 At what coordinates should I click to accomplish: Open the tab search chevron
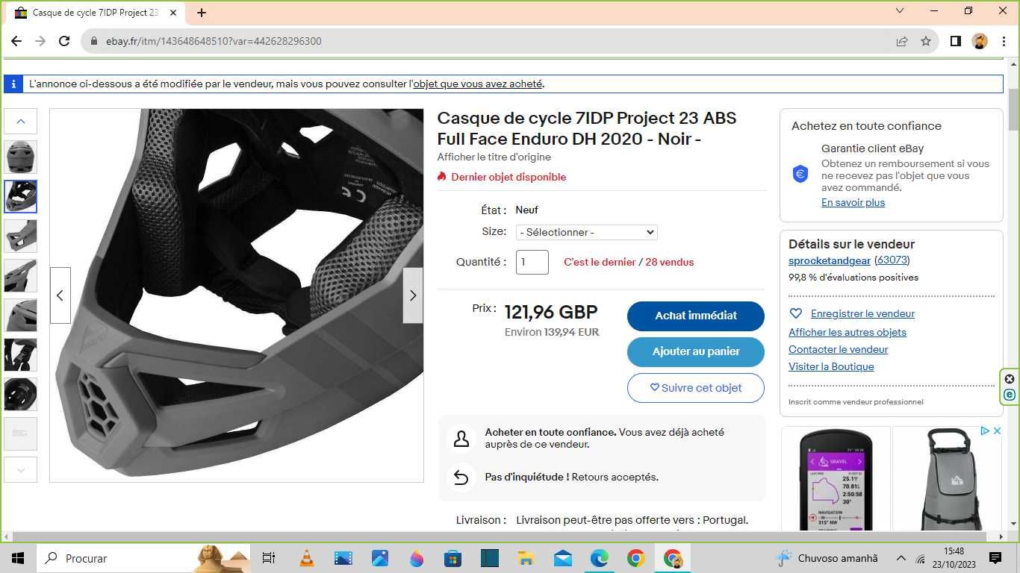[900, 11]
